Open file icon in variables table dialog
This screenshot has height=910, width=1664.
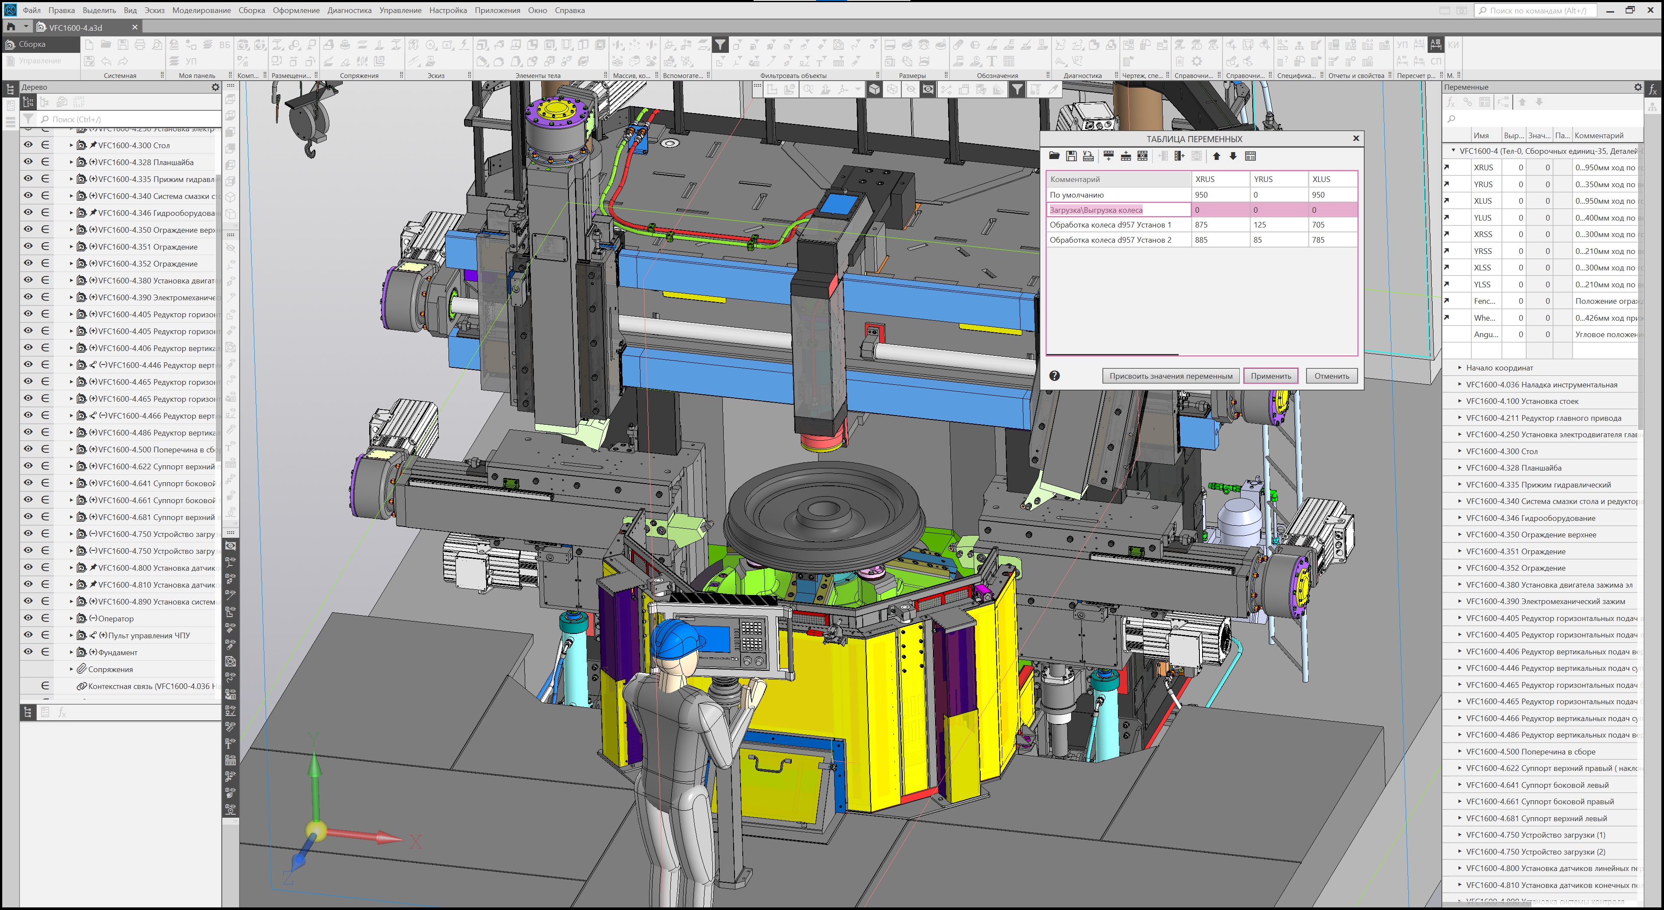coord(1054,156)
